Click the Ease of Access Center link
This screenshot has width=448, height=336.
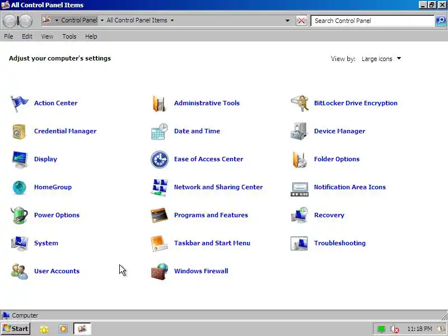[208, 159]
